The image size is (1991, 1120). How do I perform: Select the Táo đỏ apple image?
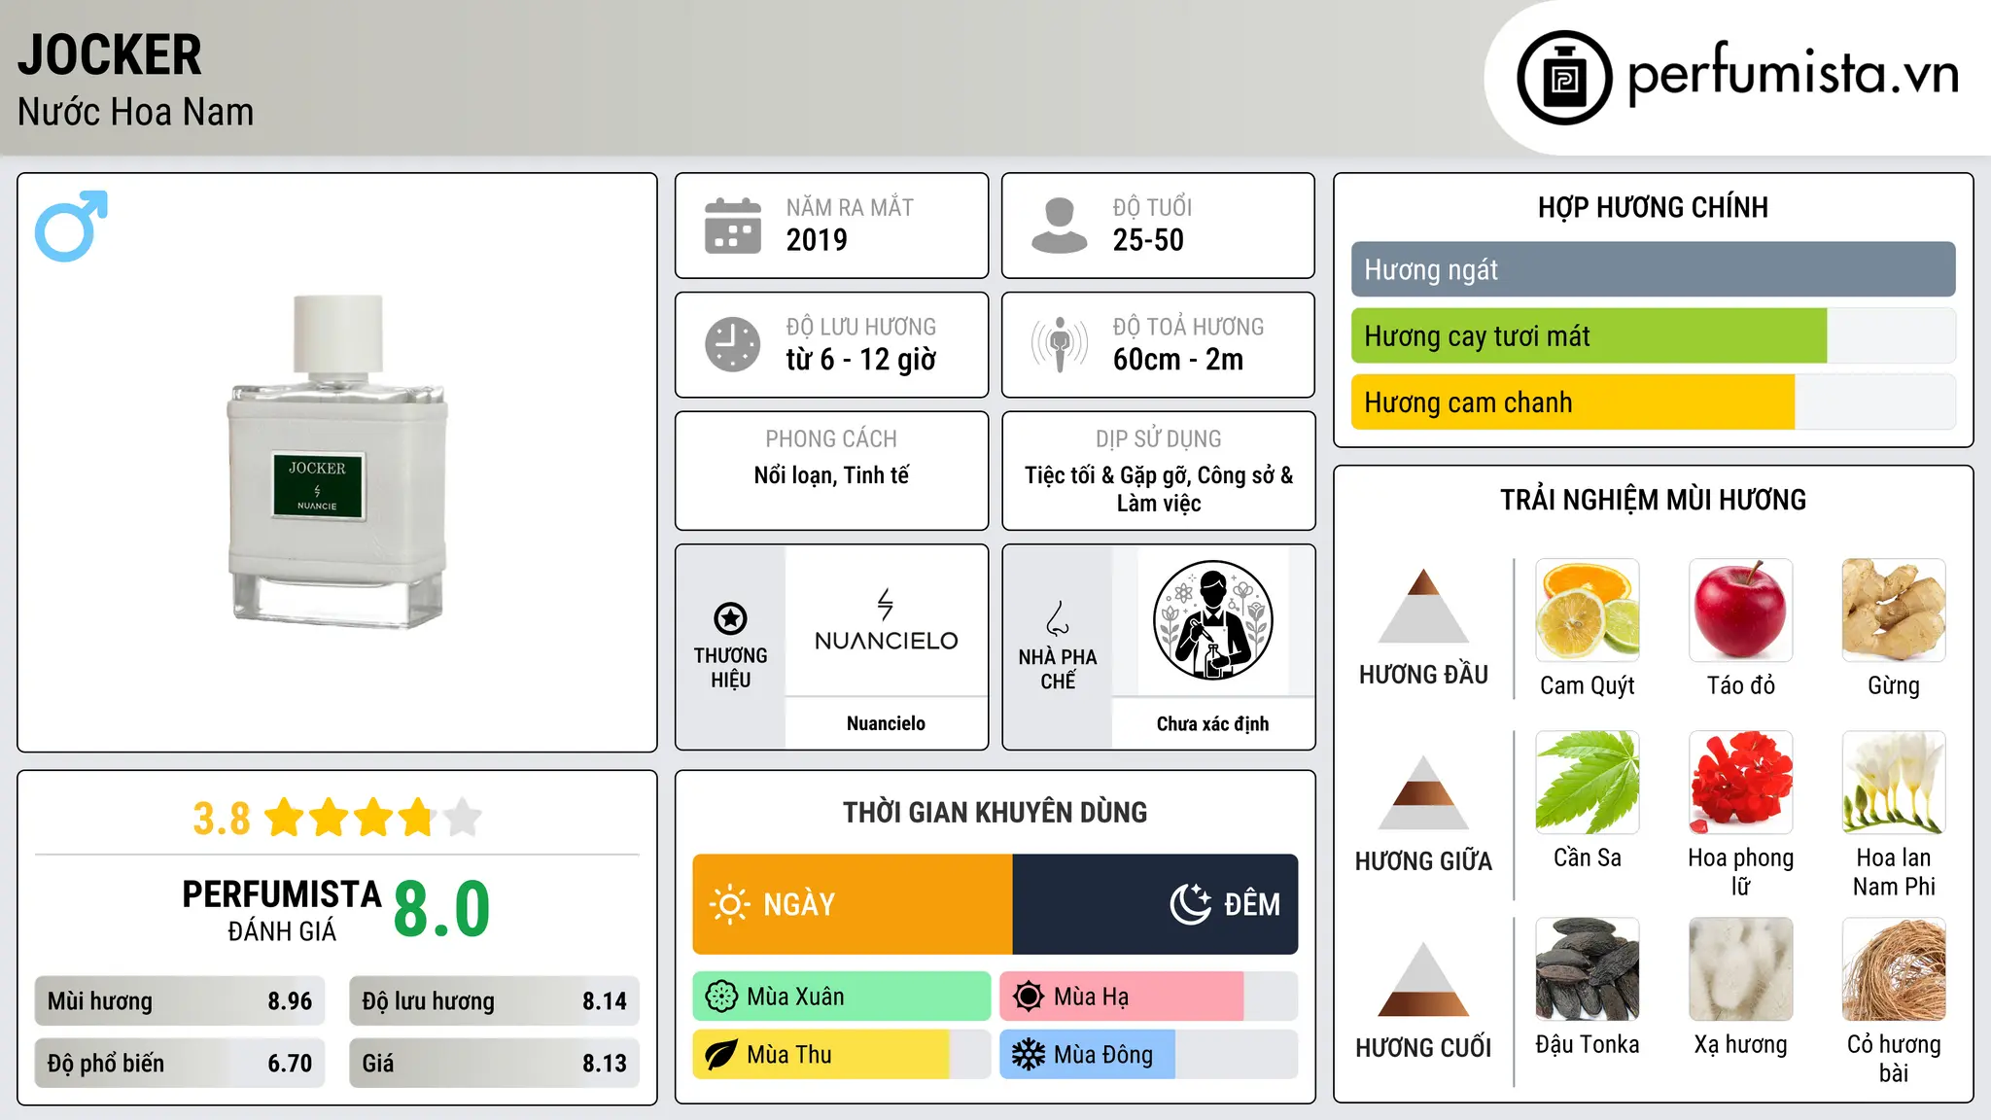(x=1741, y=611)
